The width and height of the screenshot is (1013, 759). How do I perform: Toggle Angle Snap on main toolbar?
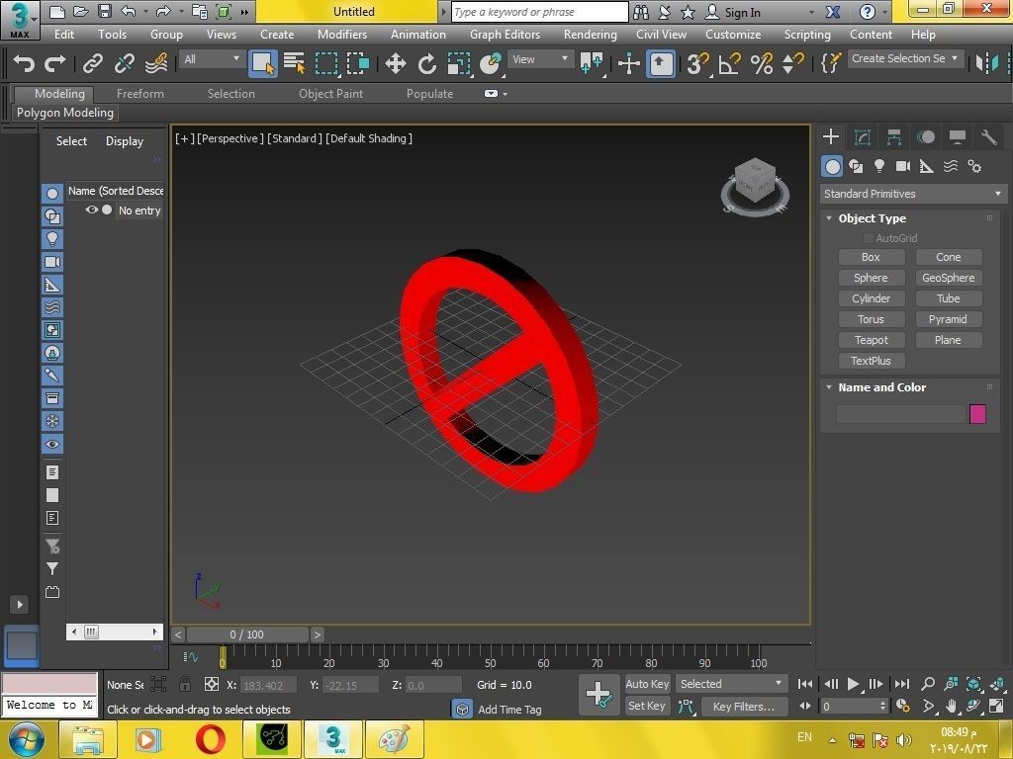coord(729,63)
